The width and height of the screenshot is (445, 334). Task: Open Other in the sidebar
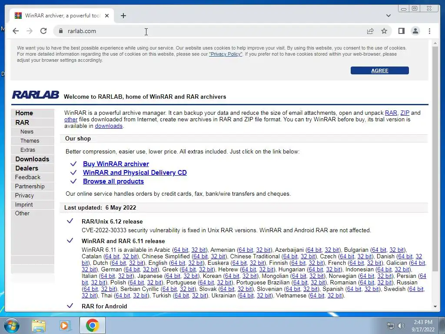pyautogui.click(x=22, y=213)
